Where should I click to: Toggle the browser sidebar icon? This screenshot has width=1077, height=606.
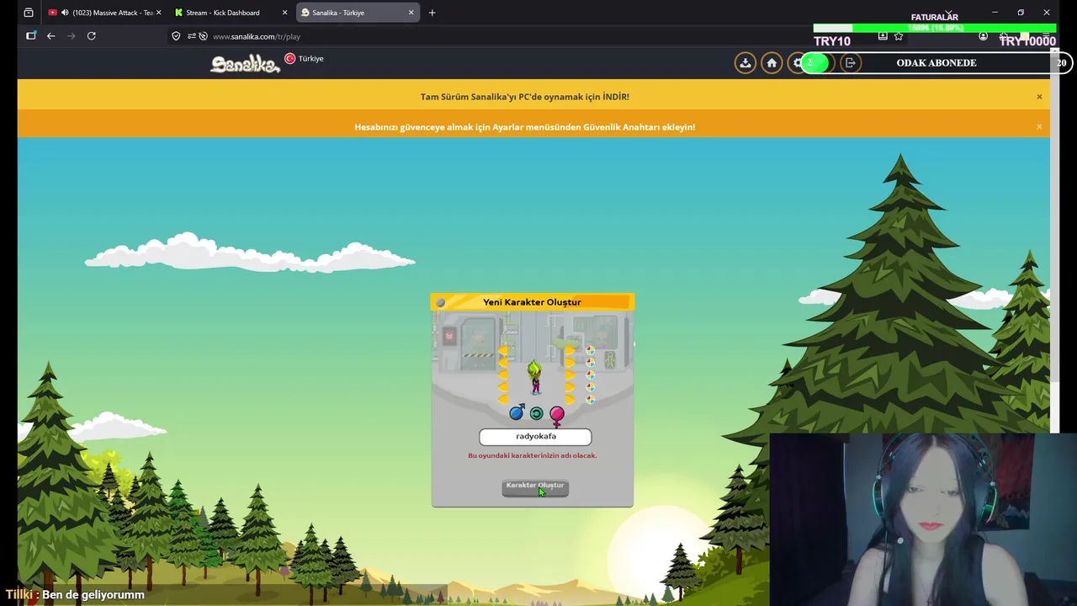point(30,36)
